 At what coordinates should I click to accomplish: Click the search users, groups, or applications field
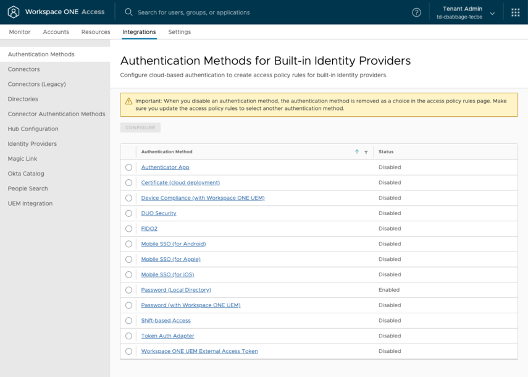(x=259, y=12)
